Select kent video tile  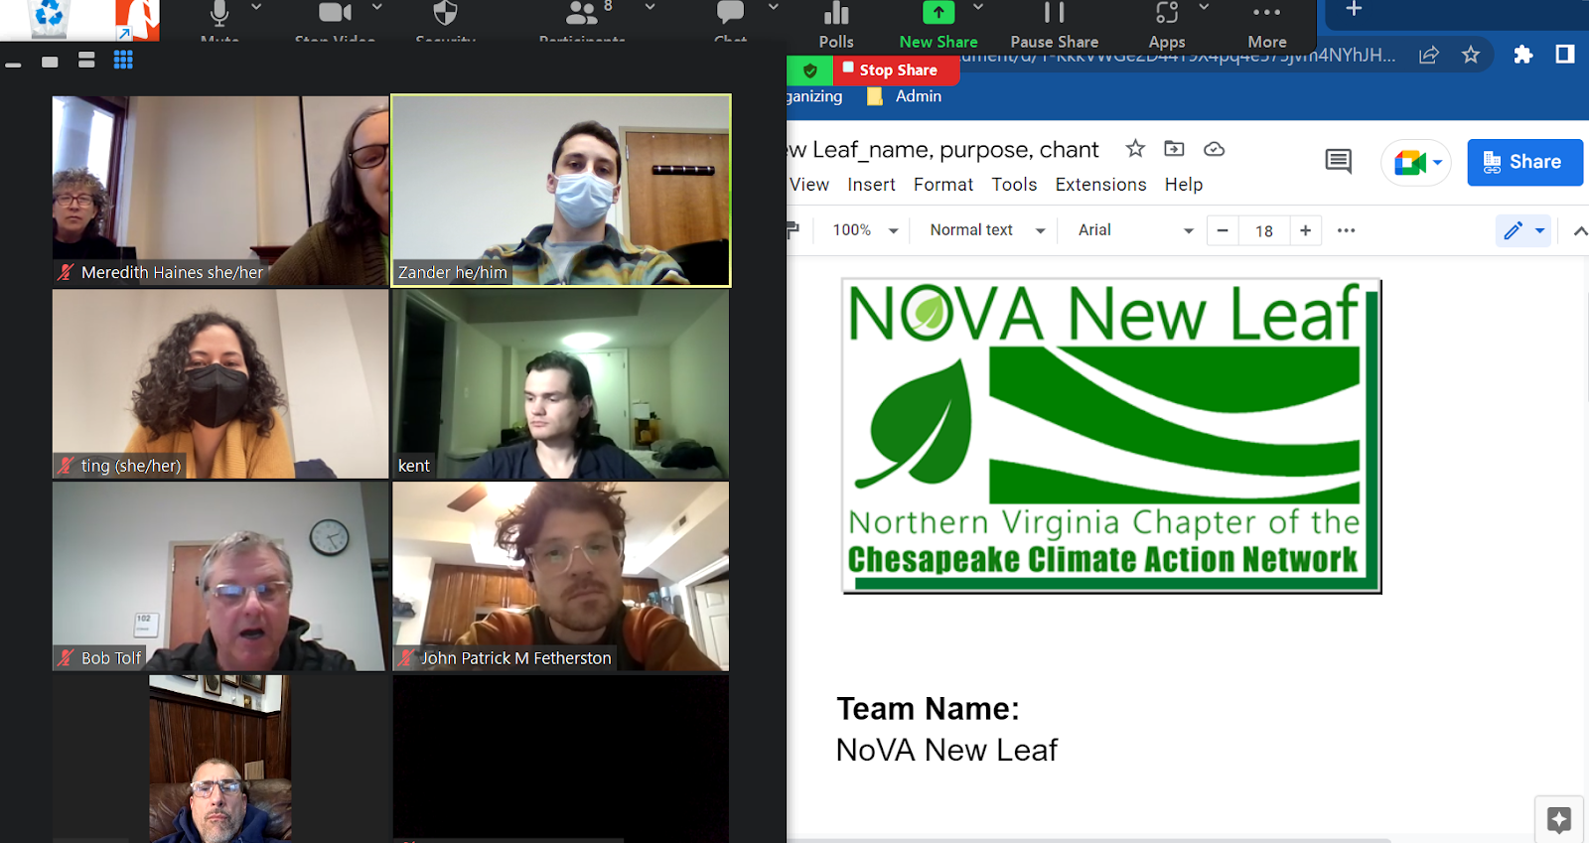tap(561, 384)
